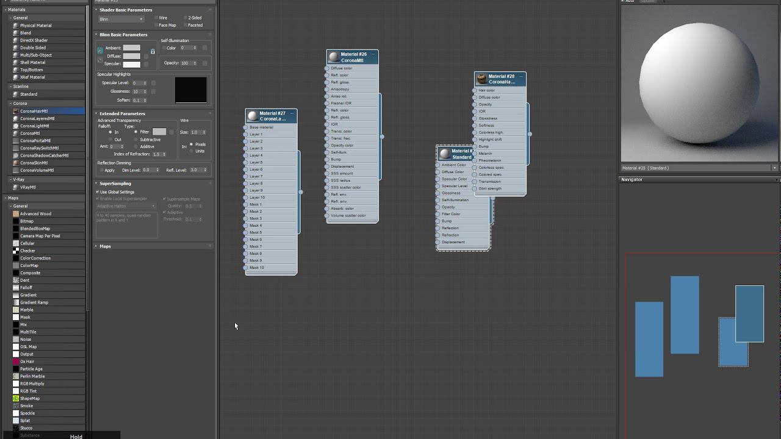This screenshot has width=781, height=439.
Task: Collapse the Scanline materials group
Action: tap(11, 87)
